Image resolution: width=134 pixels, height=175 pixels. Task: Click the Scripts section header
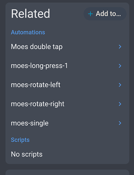20,140
